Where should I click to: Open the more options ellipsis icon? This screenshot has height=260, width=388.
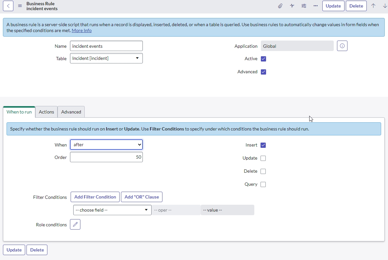315,6
